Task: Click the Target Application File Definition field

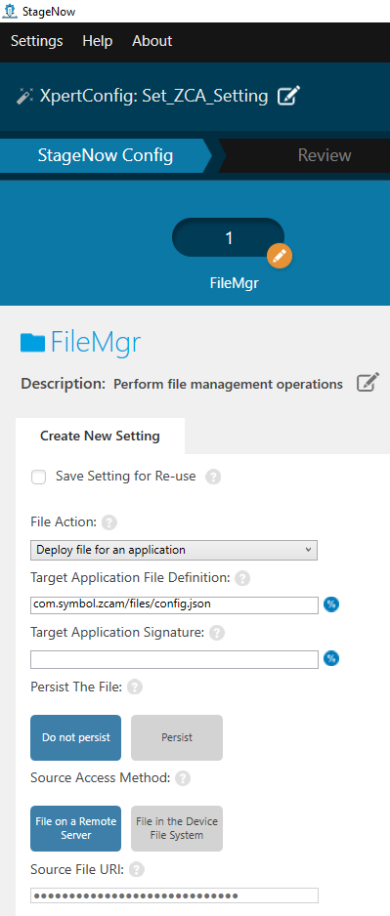Action: (174, 604)
